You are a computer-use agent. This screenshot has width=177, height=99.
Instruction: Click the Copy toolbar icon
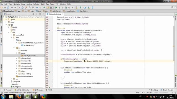coord(22,7)
